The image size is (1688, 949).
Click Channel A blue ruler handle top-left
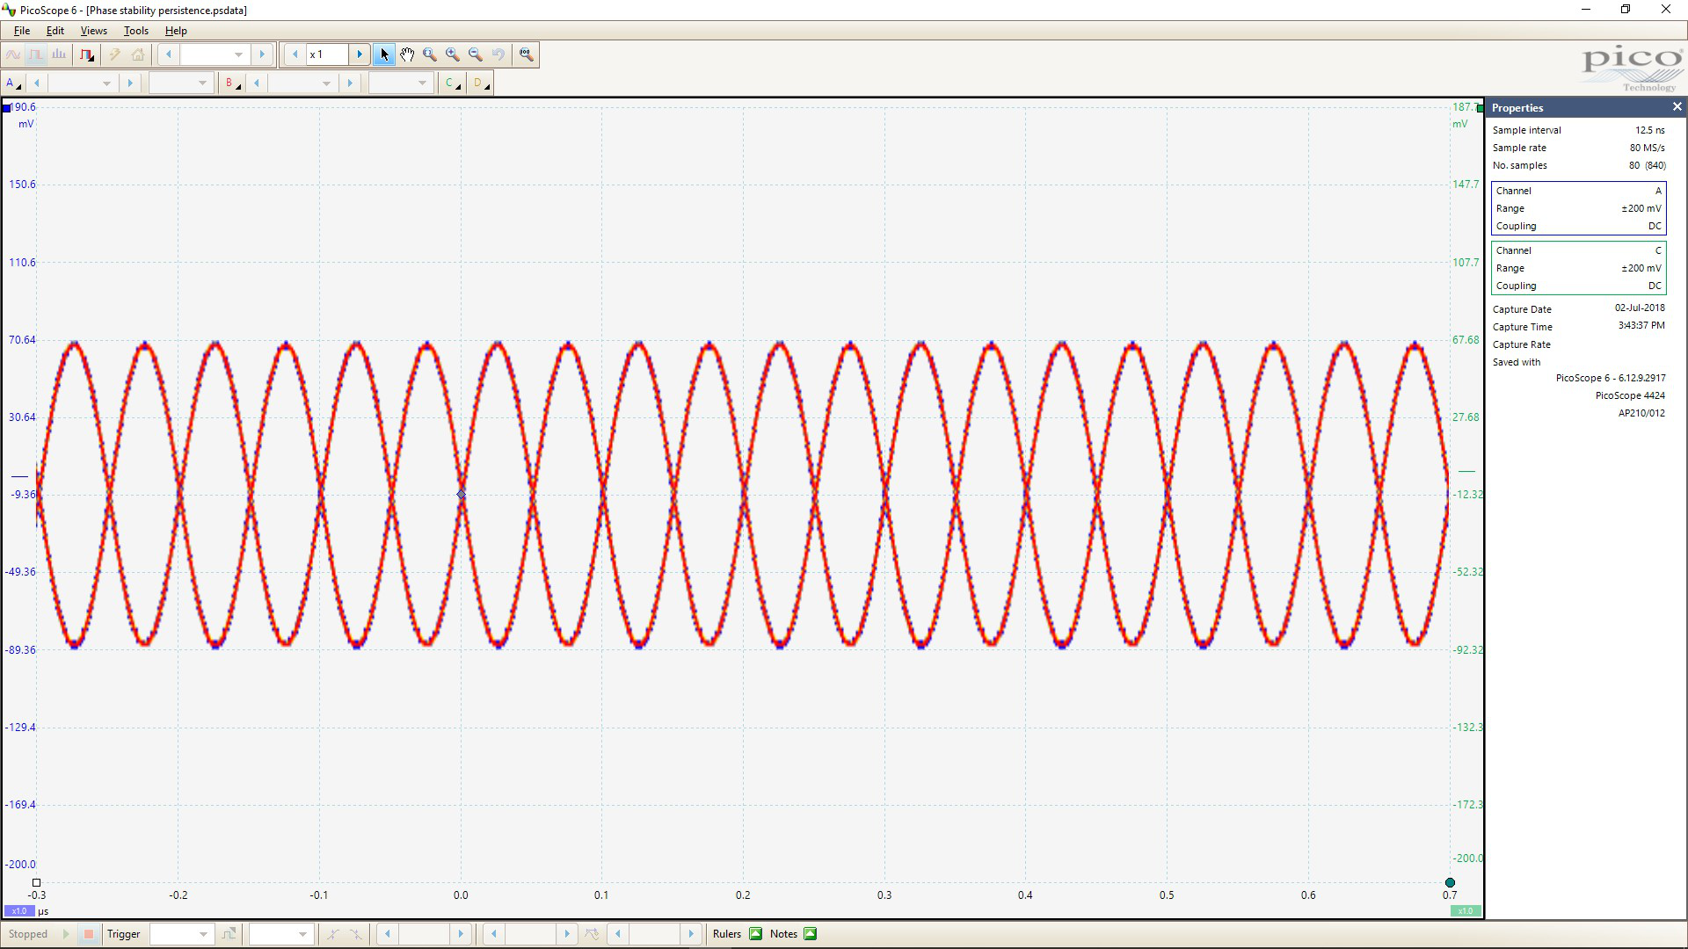pos(7,108)
